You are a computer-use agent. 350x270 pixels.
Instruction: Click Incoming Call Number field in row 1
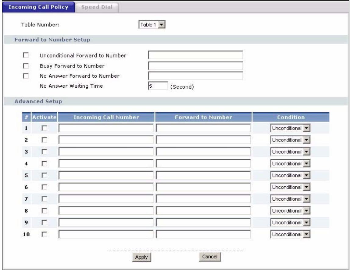(x=106, y=128)
